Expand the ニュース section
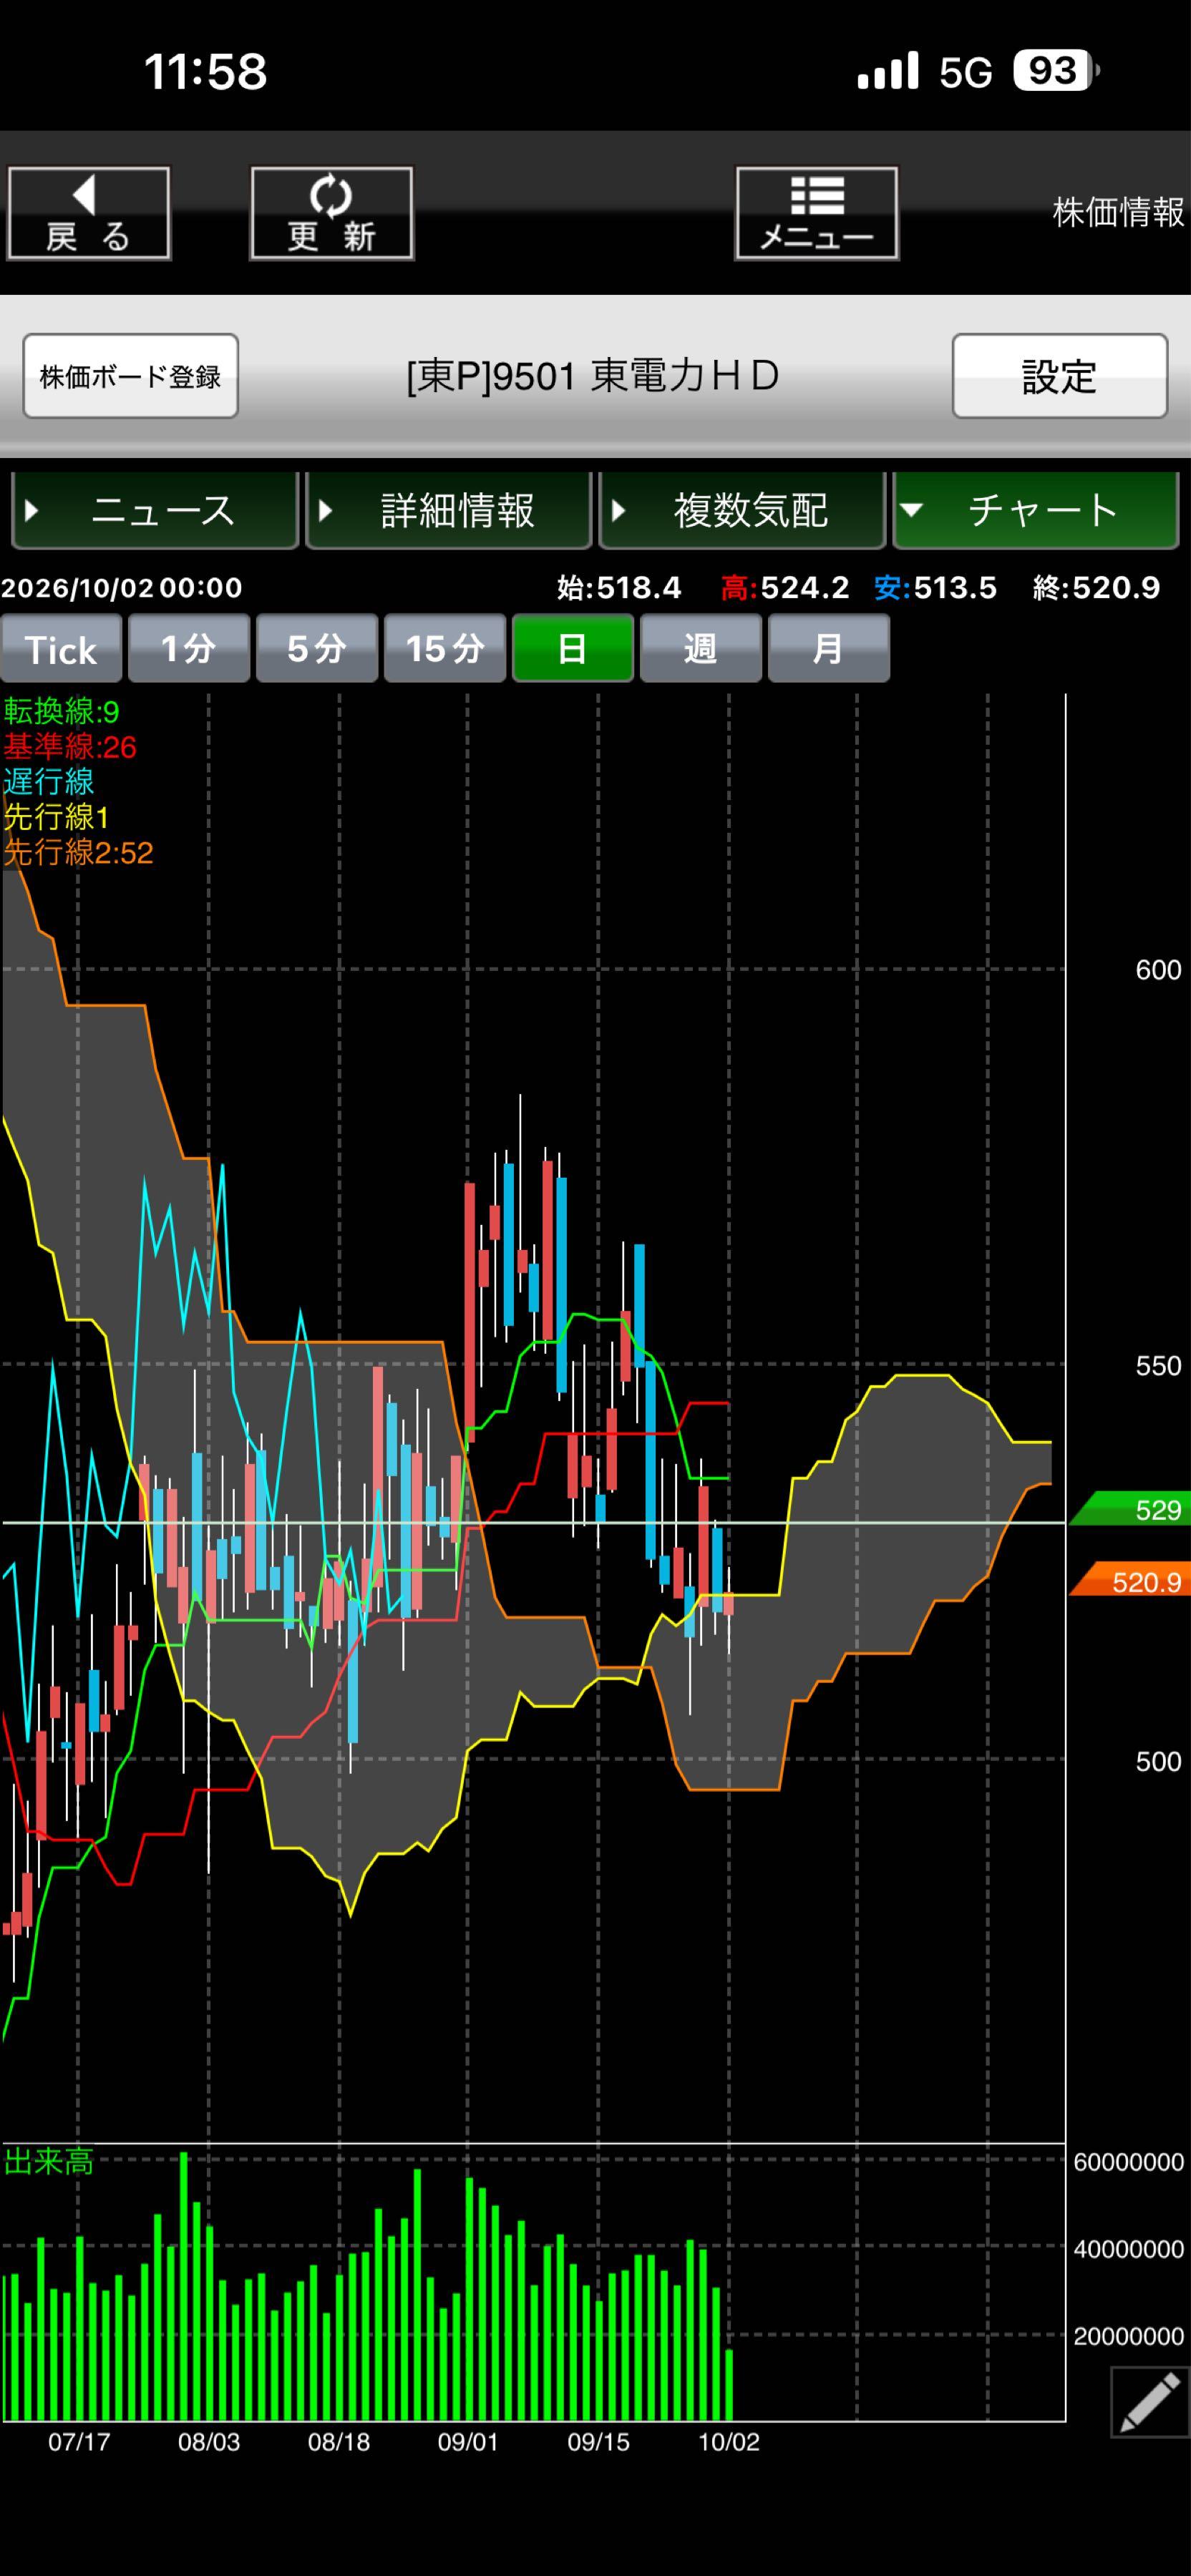This screenshot has height=2576, width=1191. pos(155,510)
